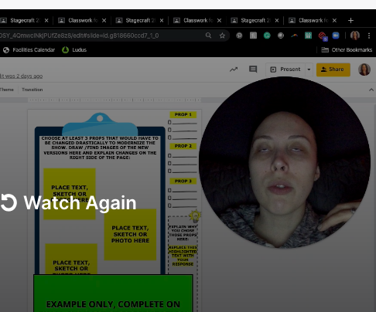Open the blue Zoom extension icon
Image resolution: width=376 pixels, height=312 pixels.
(x=336, y=36)
